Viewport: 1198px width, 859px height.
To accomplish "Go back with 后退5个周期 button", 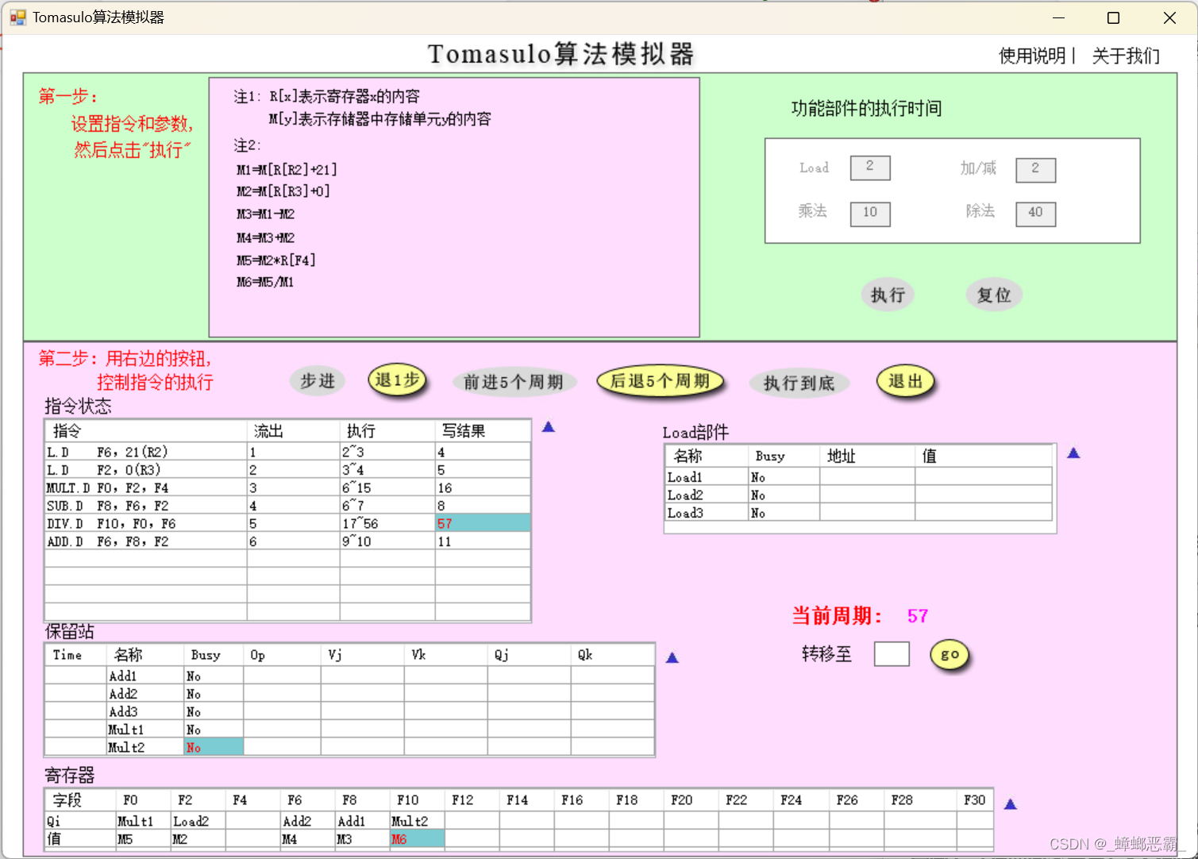I will tap(661, 381).
